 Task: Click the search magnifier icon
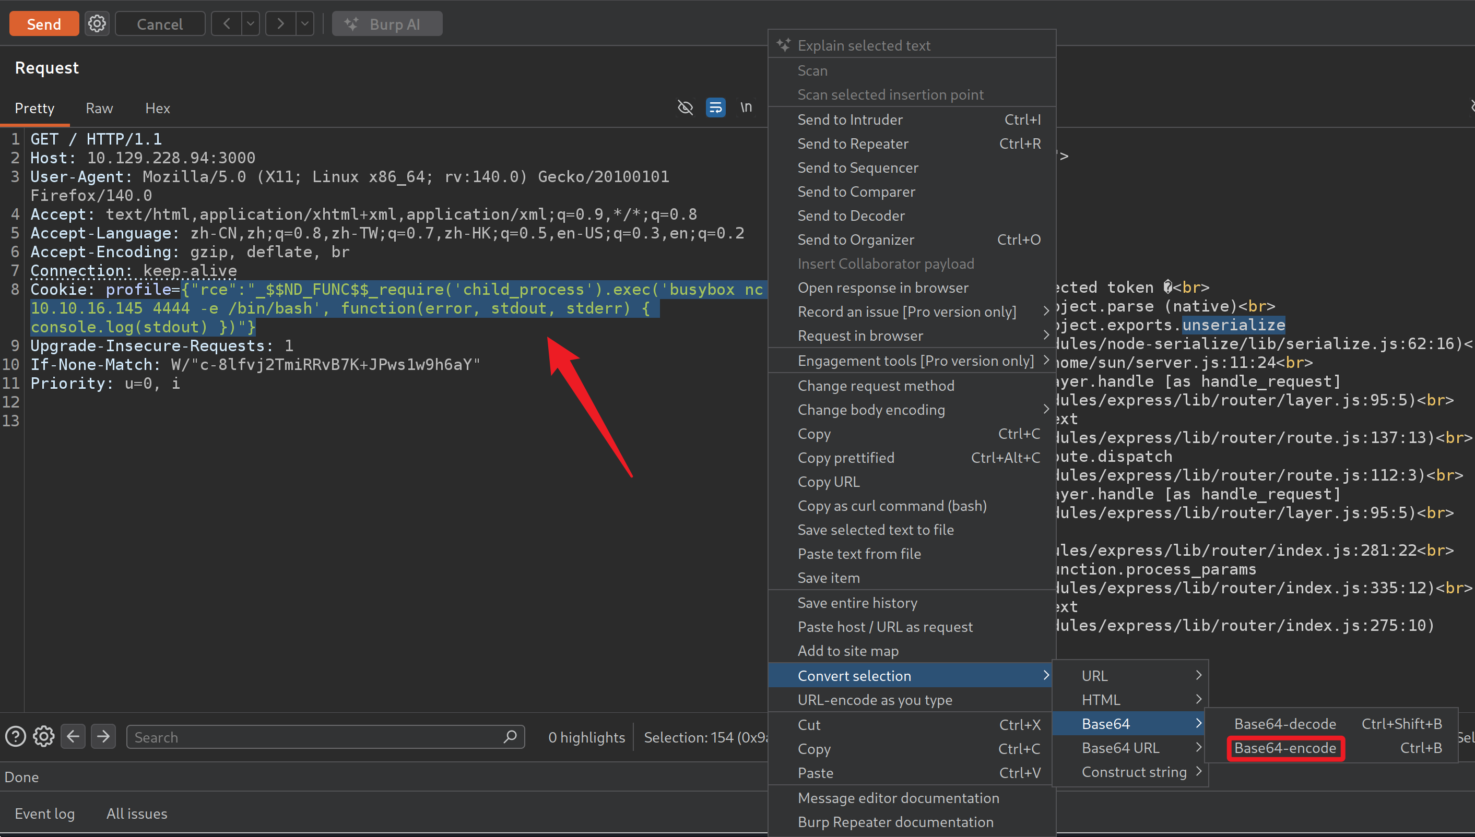(510, 736)
